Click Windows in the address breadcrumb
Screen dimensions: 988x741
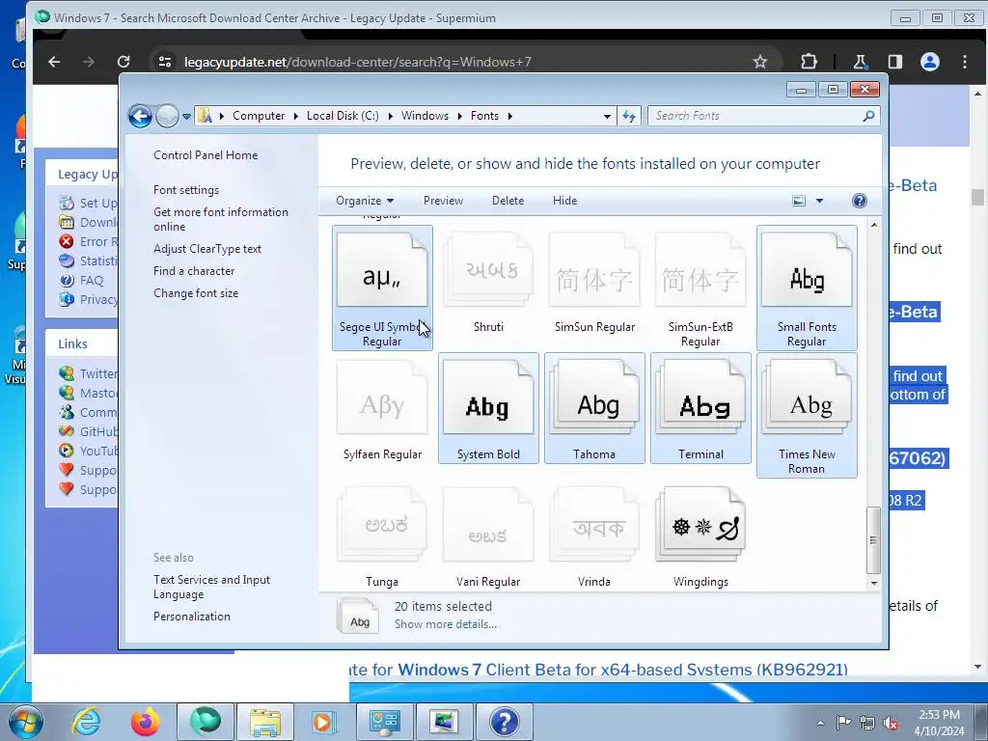click(425, 116)
